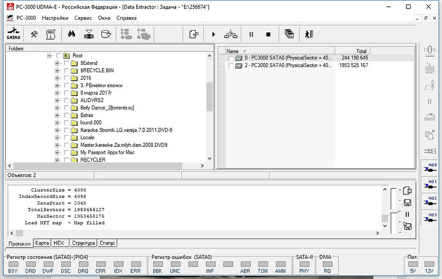Viewport: 442px width, 279px height.
Task: Open the crossed hammer and wrench tools icon
Action: pos(34,34)
